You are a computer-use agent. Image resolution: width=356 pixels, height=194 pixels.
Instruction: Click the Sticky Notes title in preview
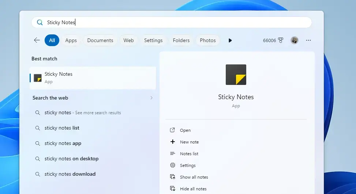tap(236, 97)
